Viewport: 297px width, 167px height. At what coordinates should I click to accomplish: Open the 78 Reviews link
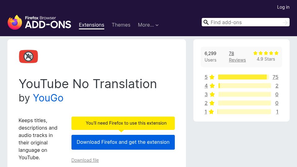[x=237, y=57]
